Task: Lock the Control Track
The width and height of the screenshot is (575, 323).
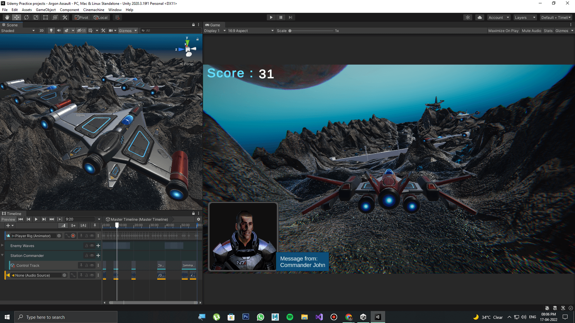Action: pyautogui.click(x=86, y=266)
